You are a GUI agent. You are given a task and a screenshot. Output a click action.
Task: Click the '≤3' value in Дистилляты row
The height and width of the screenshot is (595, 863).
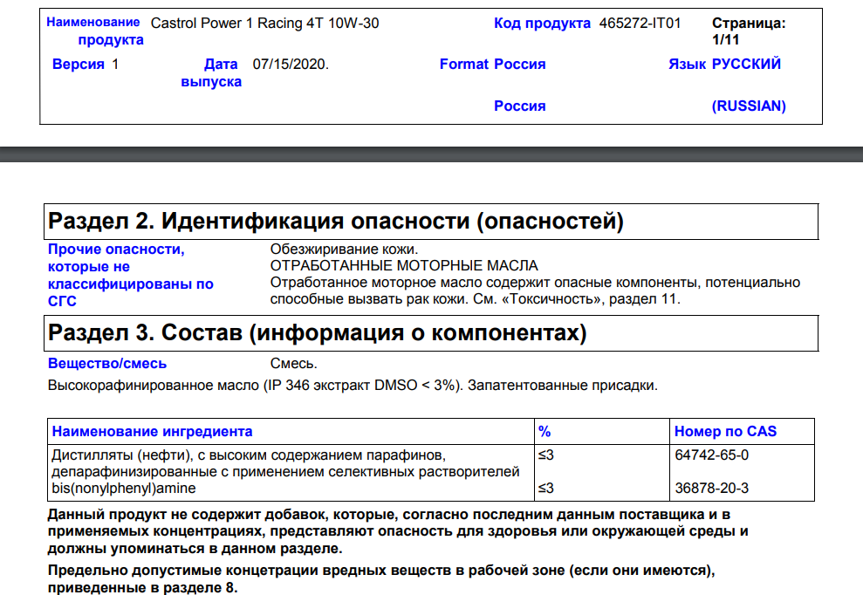tap(546, 455)
